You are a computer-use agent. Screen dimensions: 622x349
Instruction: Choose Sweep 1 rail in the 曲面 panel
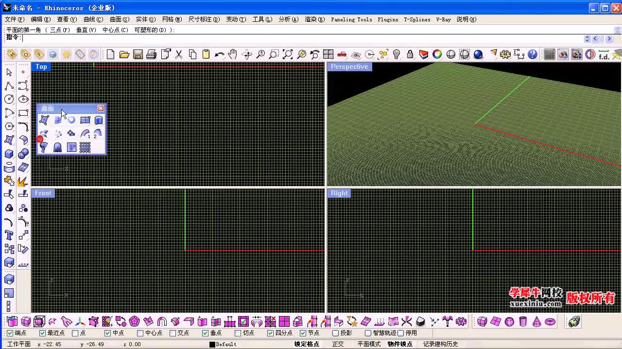(x=86, y=134)
